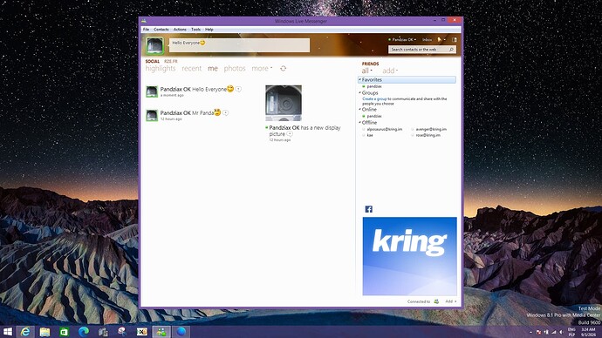The image size is (602, 338).
Task: Open the Help menu
Action: click(209, 30)
